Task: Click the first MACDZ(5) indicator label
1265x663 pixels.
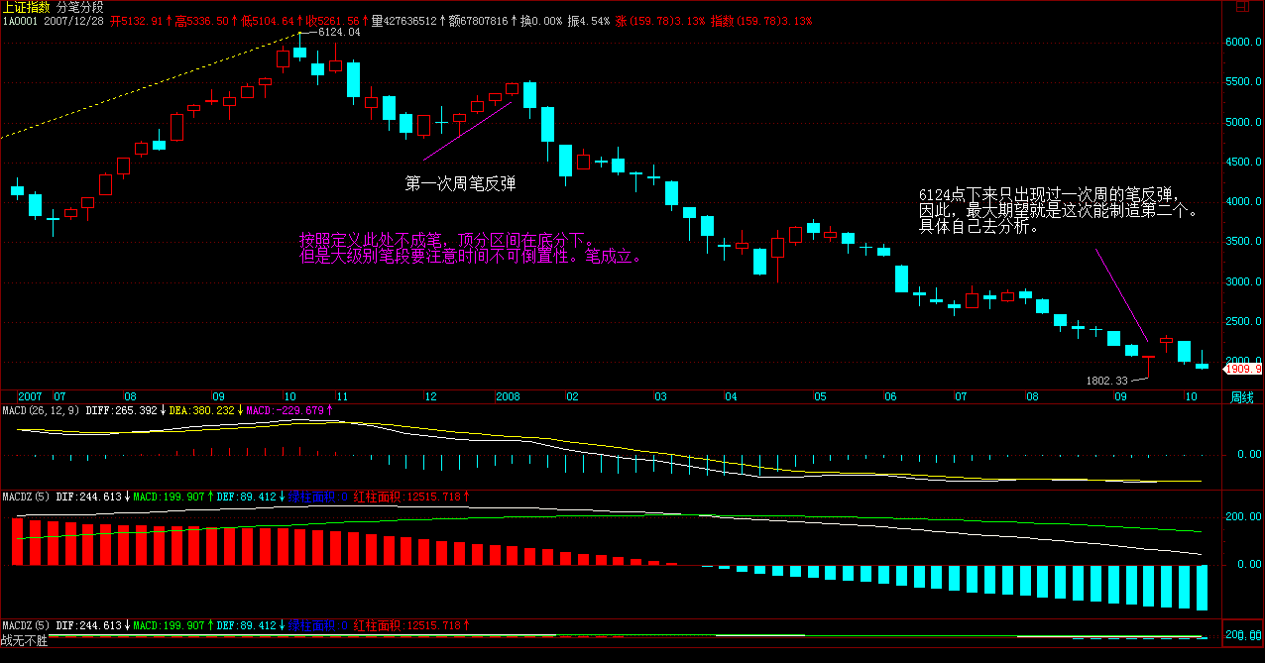Action: pyautogui.click(x=26, y=497)
